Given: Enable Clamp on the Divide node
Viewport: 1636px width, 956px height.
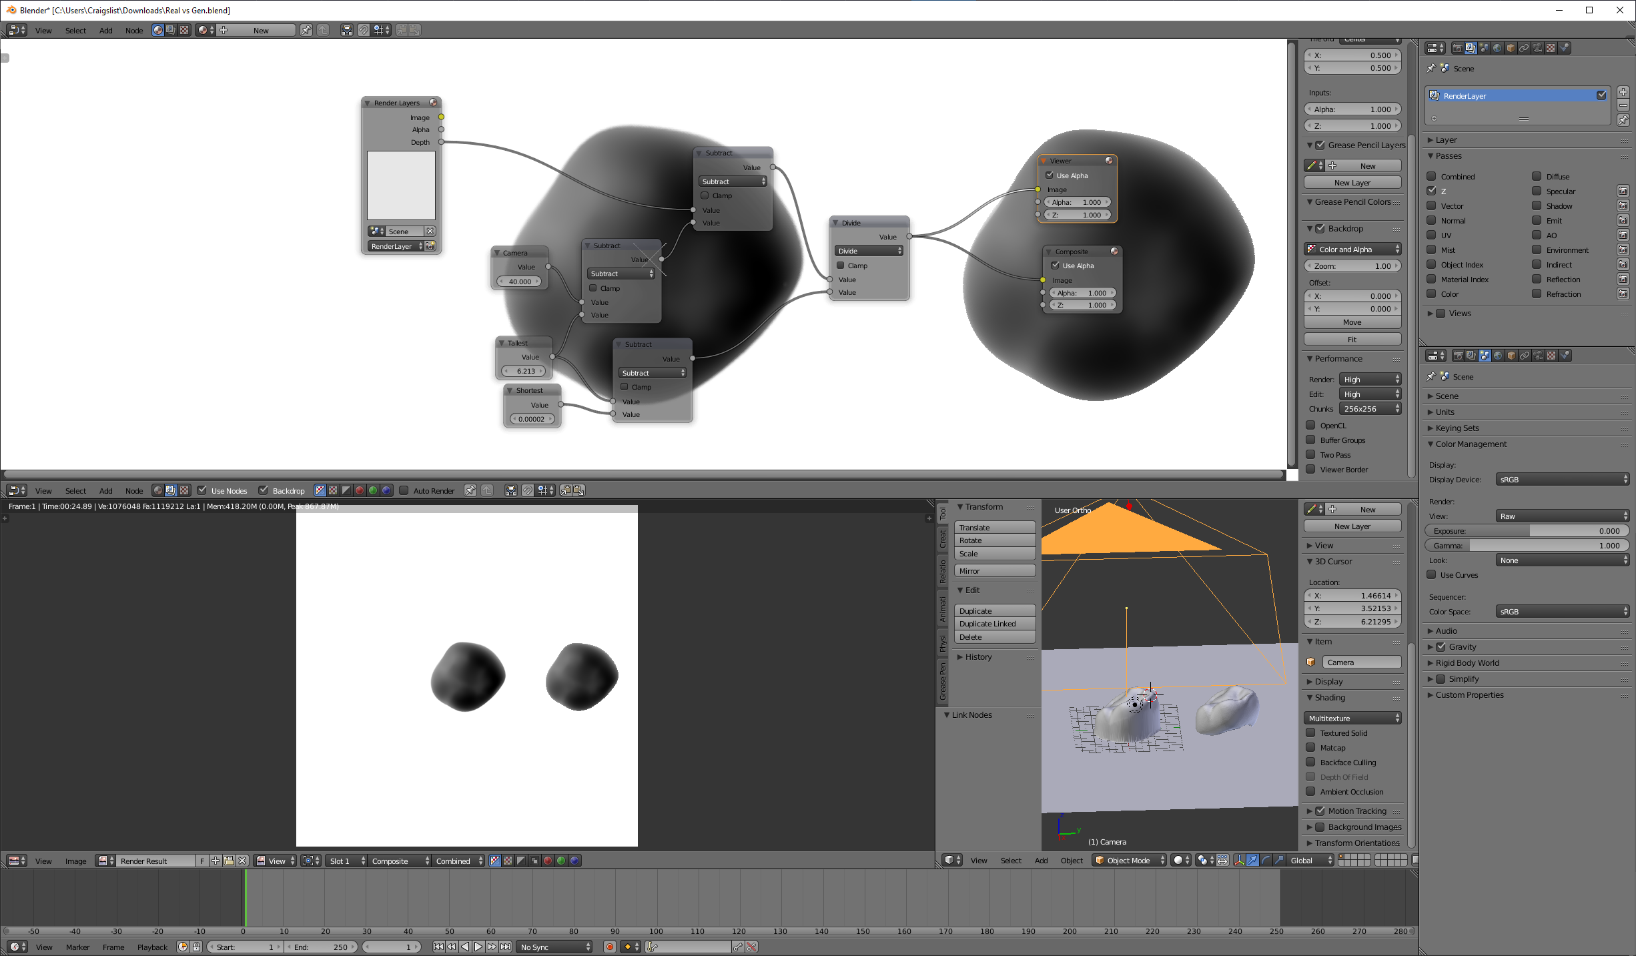Looking at the screenshot, I should [x=841, y=265].
